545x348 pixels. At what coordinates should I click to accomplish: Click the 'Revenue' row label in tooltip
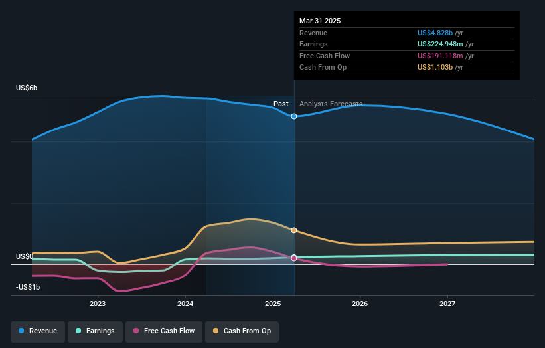point(313,33)
